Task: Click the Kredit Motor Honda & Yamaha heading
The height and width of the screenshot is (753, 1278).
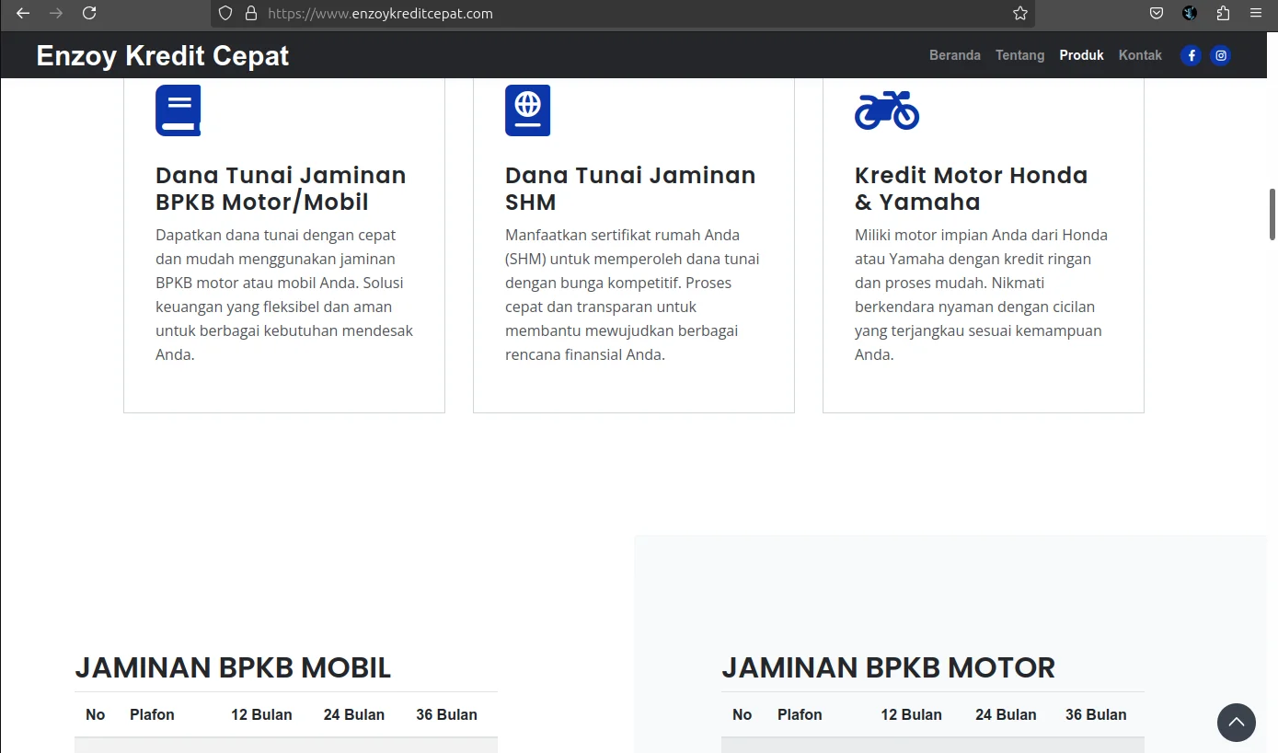Action: click(x=971, y=188)
